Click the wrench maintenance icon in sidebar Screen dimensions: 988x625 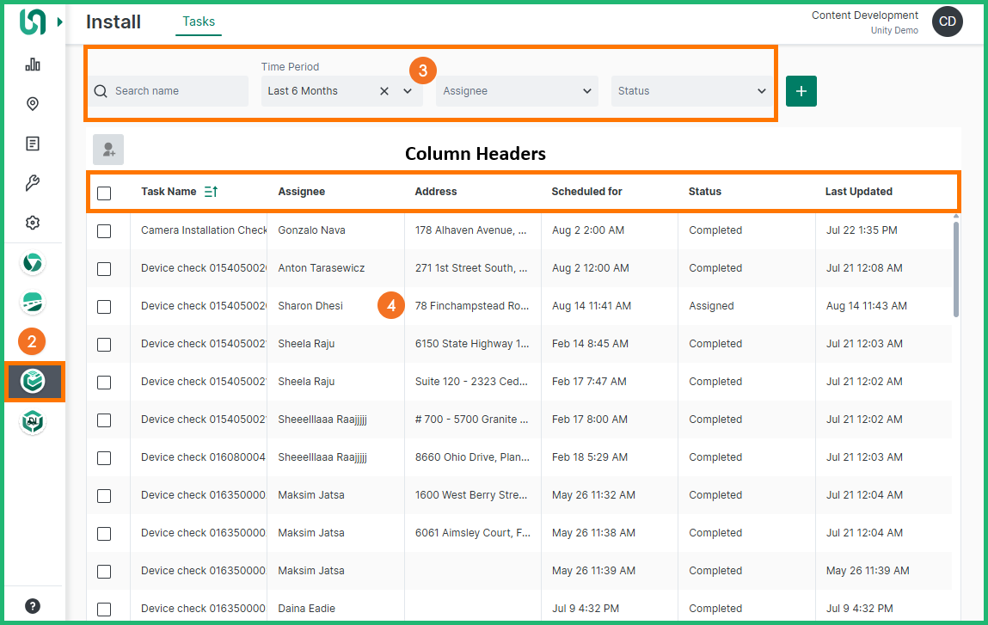[33, 183]
